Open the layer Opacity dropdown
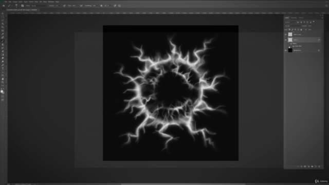The width and height of the screenshot is (329, 185). coord(313,26)
